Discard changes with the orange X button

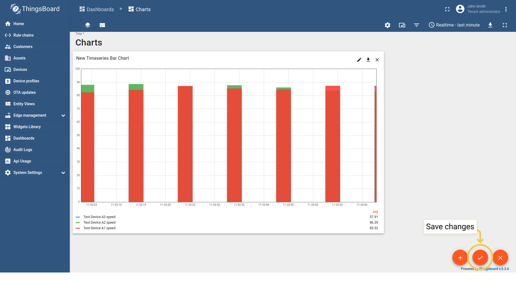click(500, 257)
